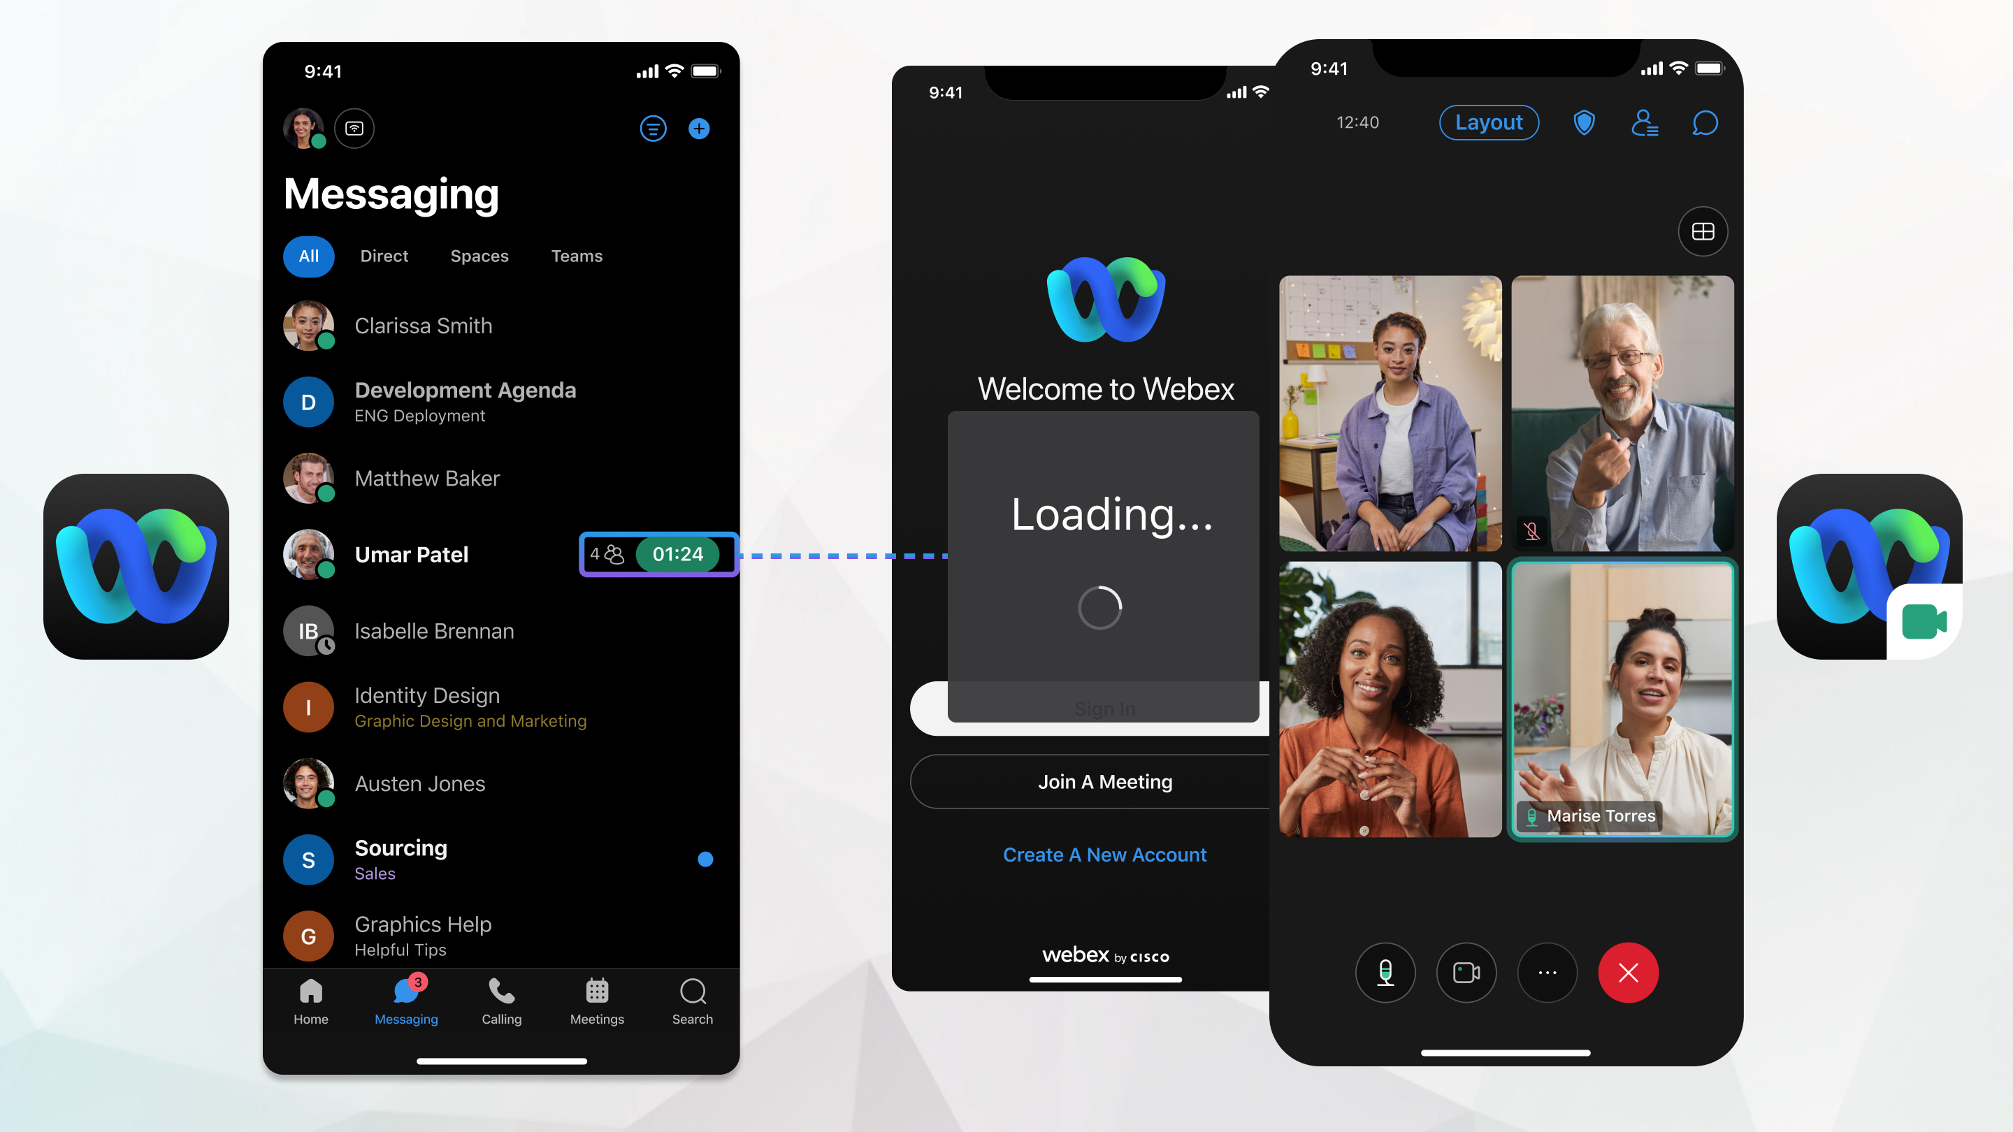Click the red end call button

point(1629,972)
